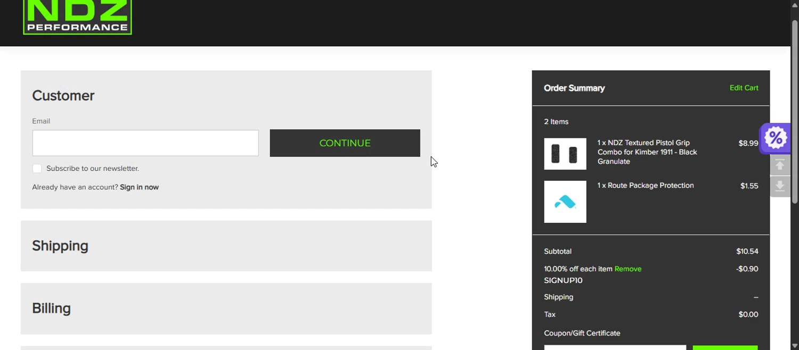
Task: Focus the Coupon/Gift Certificate input
Action: tap(615, 347)
